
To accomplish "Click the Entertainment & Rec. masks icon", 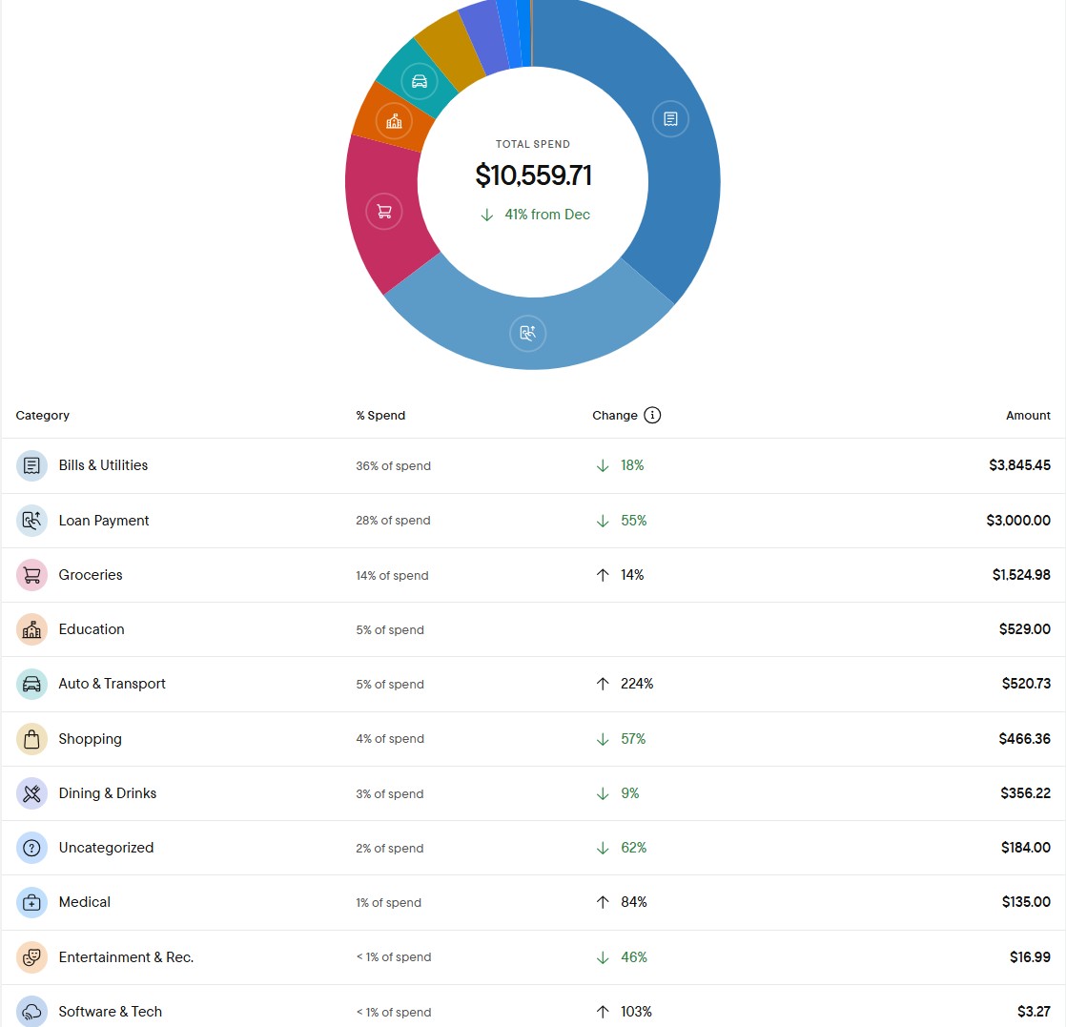I will point(31,957).
